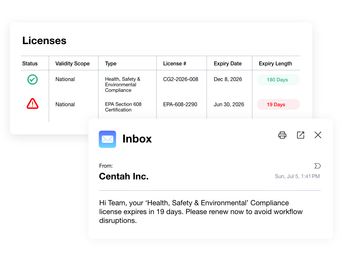The image size is (346, 268).
Task: Click the EPA Section 608 Certification entry
Action: pyautogui.click(x=123, y=107)
